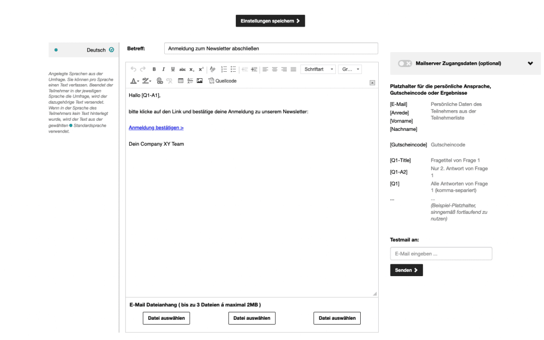544x340 pixels.
Task: Increase the text indentation
Action: click(254, 70)
